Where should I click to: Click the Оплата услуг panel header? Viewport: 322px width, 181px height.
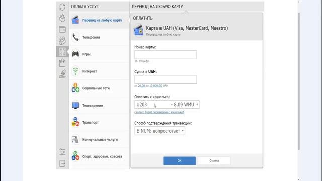click(x=85, y=7)
